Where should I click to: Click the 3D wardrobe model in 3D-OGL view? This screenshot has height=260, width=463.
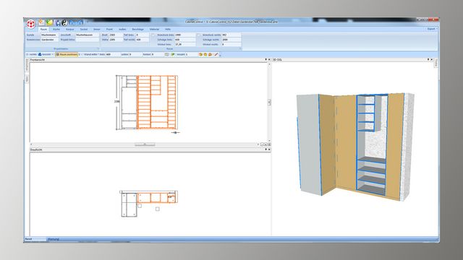(356, 147)
